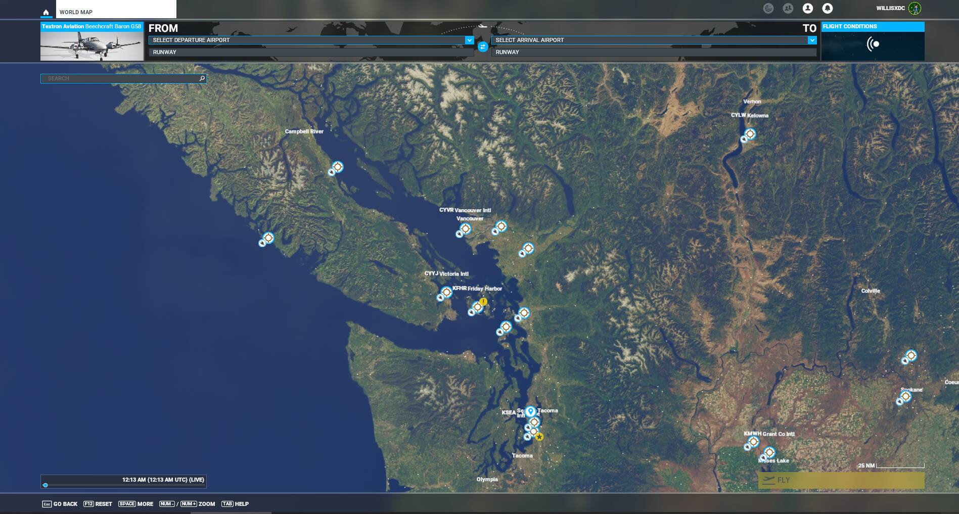
Task: Click the WILLISXDC username
Action: (891, 8)
